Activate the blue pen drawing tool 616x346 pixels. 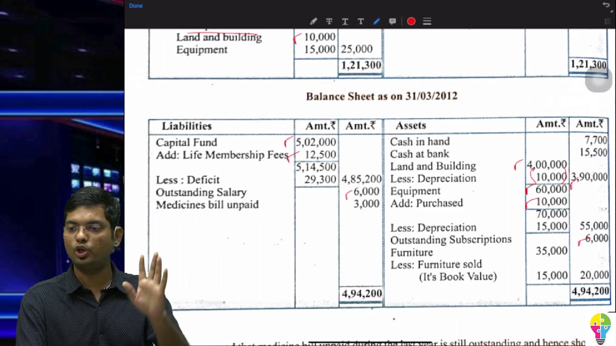(377, 21)
